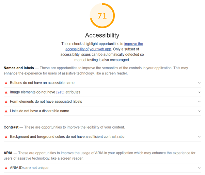The image size is (205, 175).
Task: Expand the Form elements labels audit chevron
Action: click(x=199, y=102)
